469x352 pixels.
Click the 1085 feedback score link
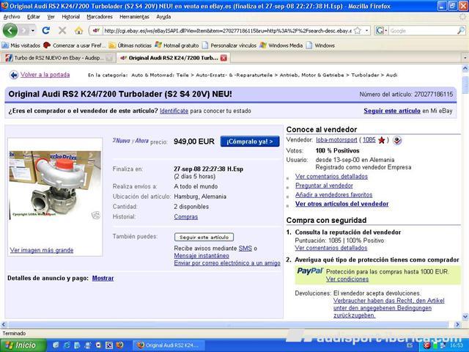369,140
